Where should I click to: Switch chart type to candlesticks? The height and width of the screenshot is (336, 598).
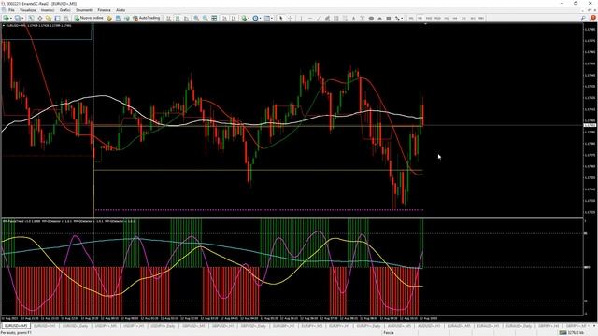(x=178, y=18)
